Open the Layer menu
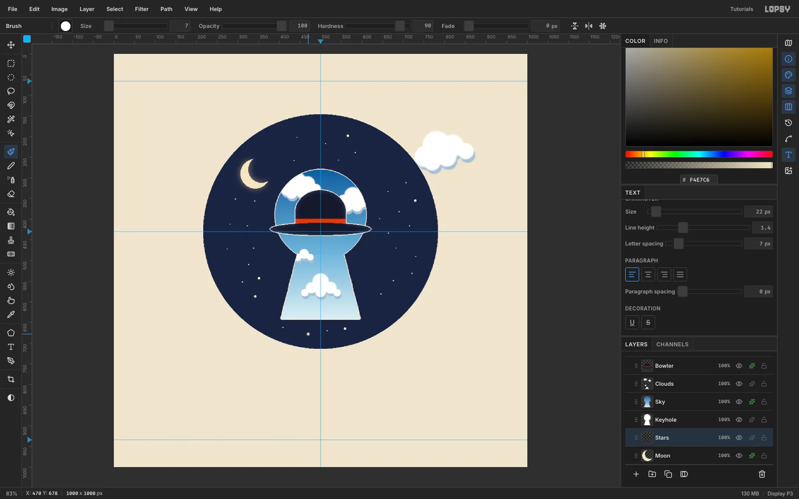This screenshot has height=499, width=799. pyautogui.click(x=87, y=9)
